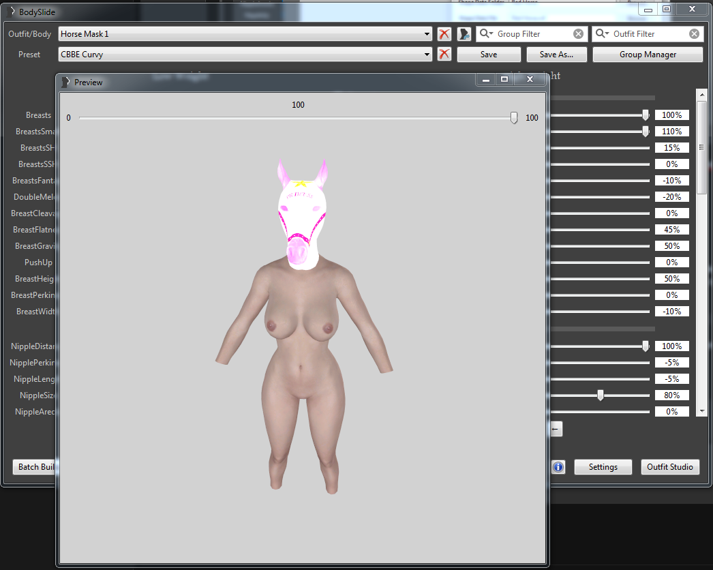Click the BreastsSmall high-weight slider thumb
Viewport: 713px width, 570px height.
point(646,132)
